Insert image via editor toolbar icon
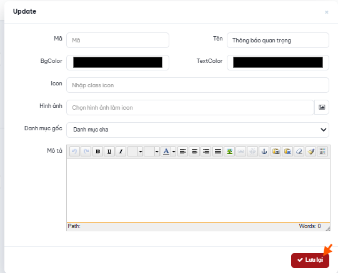The width and height of the screenshot is (338, 273). pyautogui.click(x=229, y=151)
